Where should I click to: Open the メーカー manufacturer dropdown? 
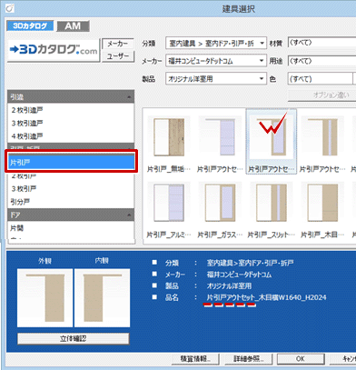216,61
